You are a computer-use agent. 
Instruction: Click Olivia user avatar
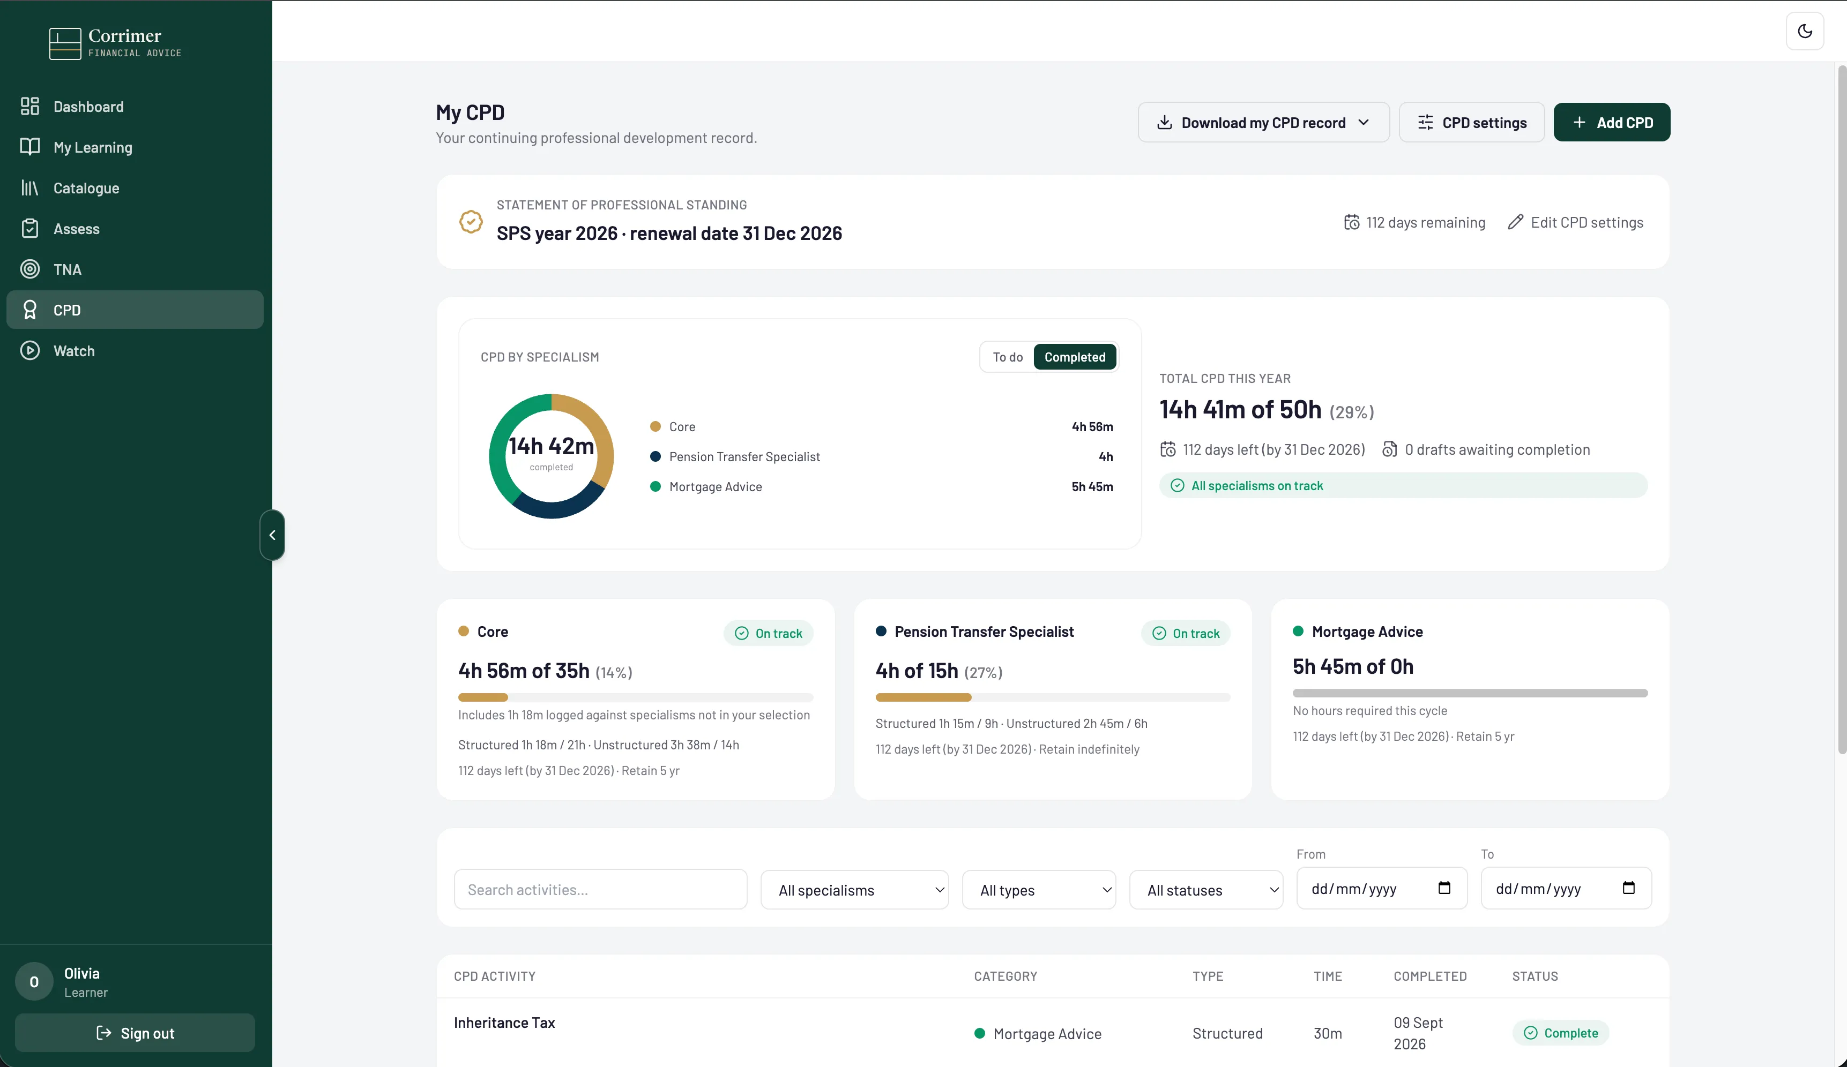click(x=34, y=982)
